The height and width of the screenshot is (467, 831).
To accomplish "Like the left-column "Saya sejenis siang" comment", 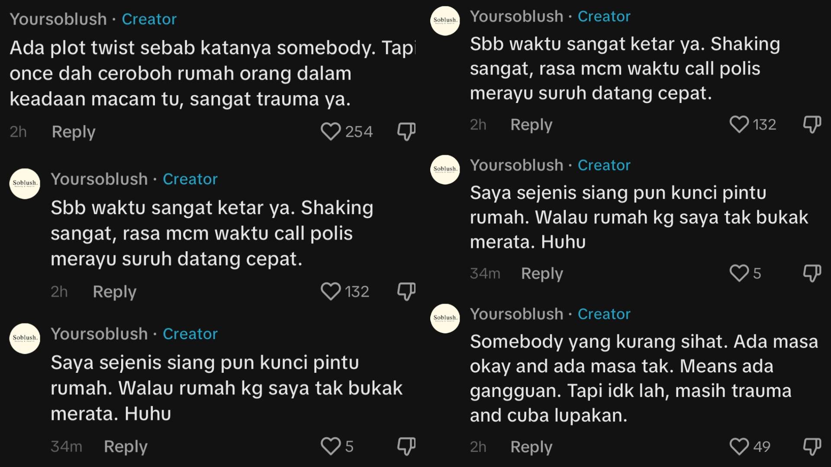I will (331, 446).
